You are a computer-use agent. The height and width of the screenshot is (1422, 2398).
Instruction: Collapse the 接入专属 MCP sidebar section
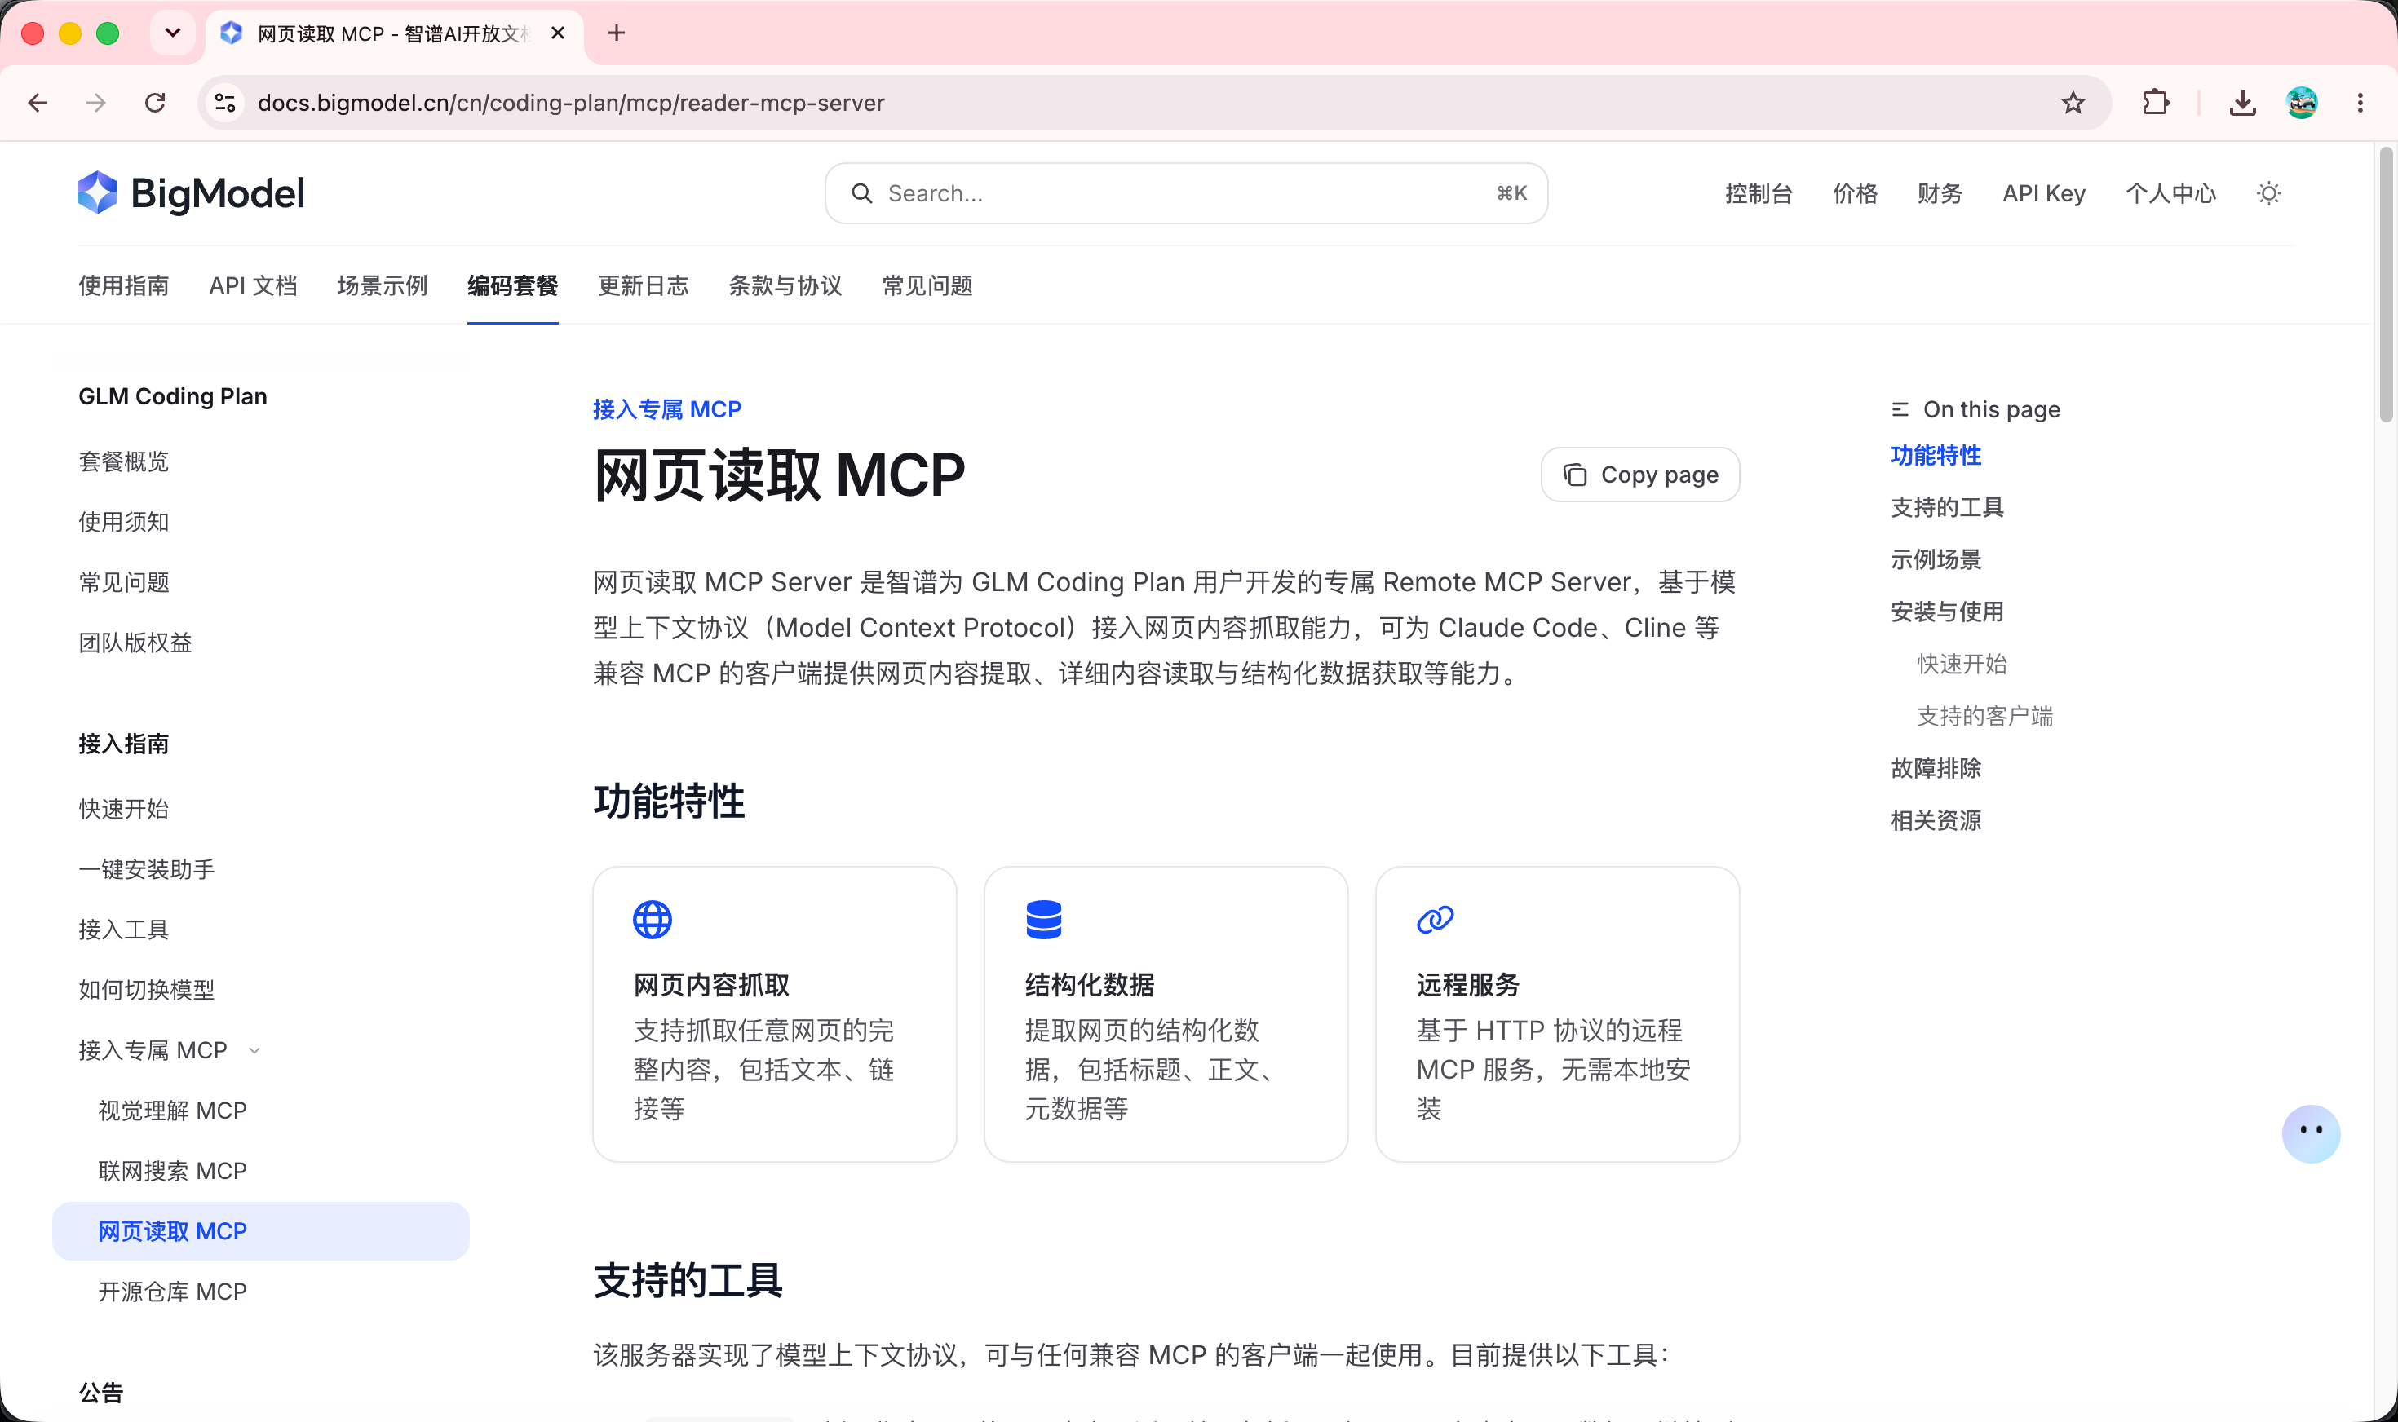(254, 1050)
